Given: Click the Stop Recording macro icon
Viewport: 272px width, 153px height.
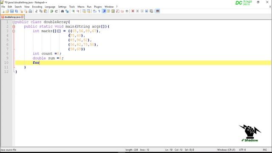Looking at the screenshot, I should coord(137,11).
